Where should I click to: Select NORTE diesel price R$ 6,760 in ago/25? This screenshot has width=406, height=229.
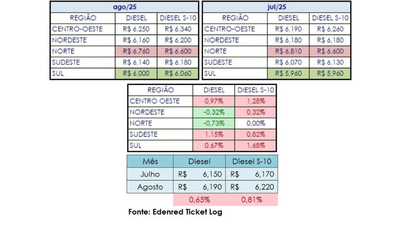coord(136,51)
